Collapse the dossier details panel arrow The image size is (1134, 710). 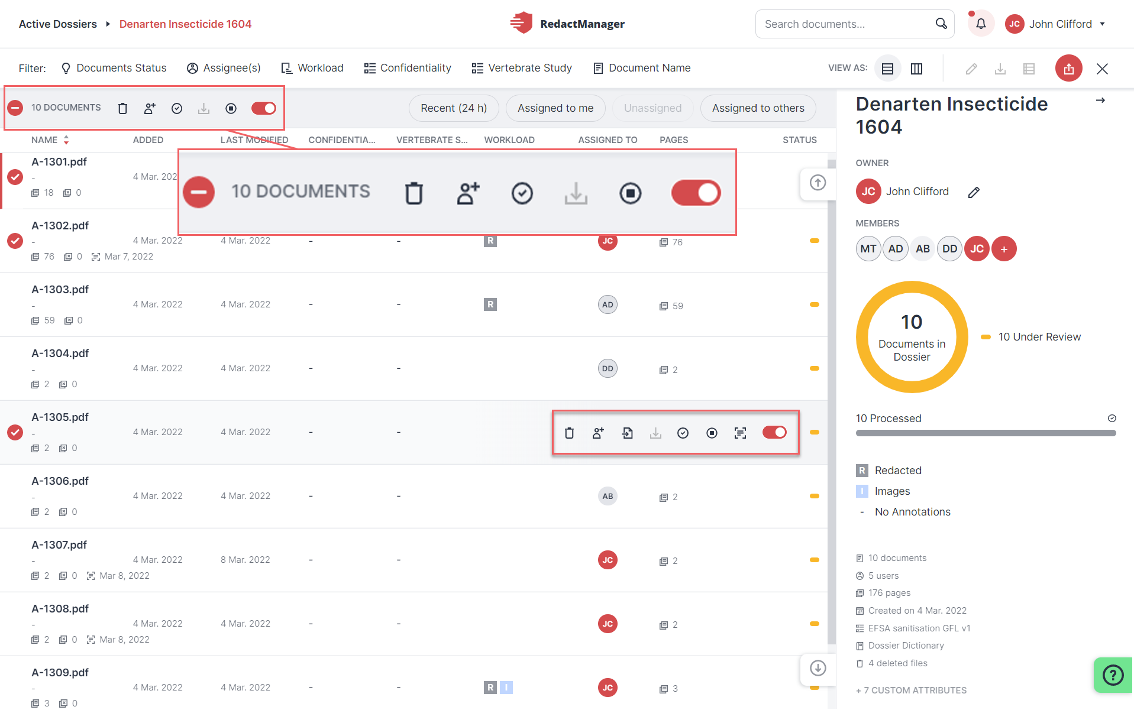click(1100, 100)
